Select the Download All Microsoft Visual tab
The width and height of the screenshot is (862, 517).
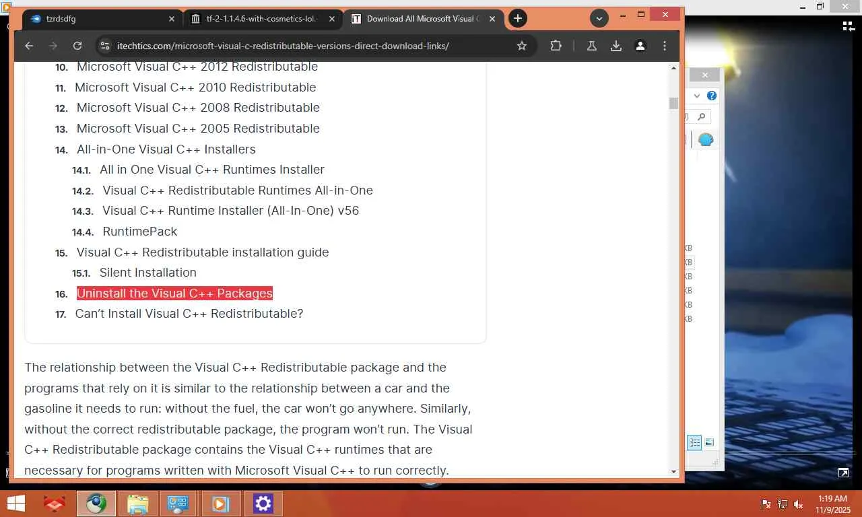tap(422, 19)
